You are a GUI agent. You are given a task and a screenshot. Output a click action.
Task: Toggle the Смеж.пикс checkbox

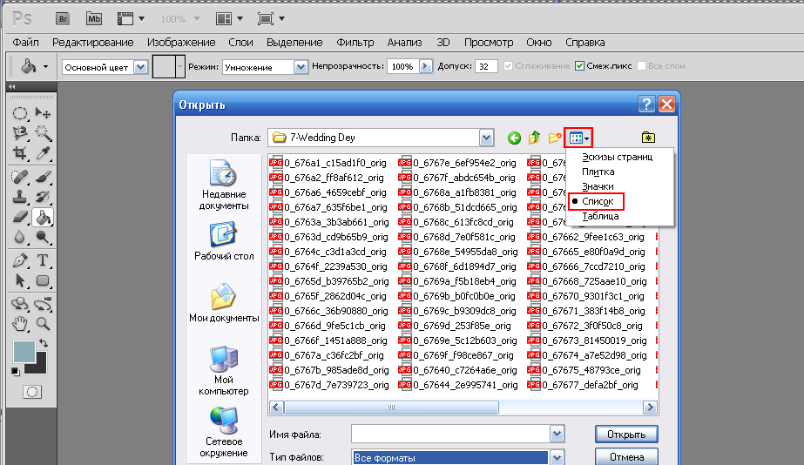580,66
